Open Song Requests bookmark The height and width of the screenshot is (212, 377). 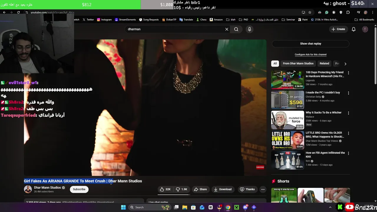coord(149,20)
